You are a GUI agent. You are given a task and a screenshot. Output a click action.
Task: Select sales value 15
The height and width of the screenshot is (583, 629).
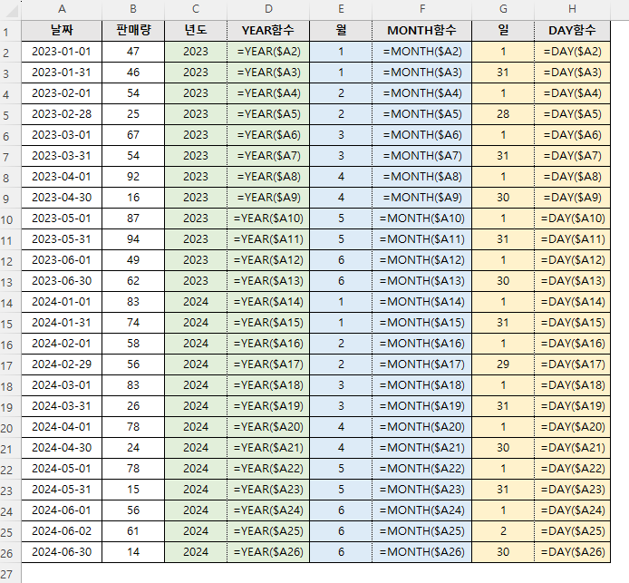[x=133, y=490]
